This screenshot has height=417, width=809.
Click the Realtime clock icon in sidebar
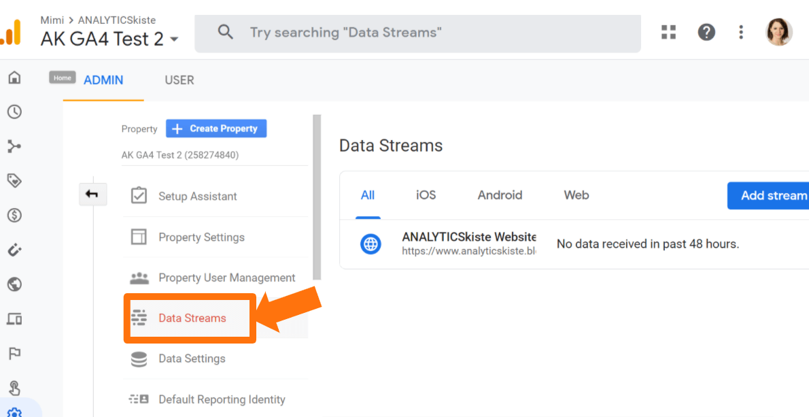coord(14,112)
